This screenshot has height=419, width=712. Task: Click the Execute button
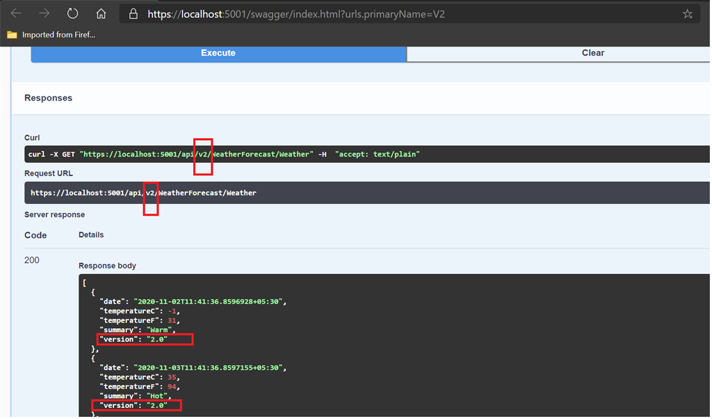[218, 53]
